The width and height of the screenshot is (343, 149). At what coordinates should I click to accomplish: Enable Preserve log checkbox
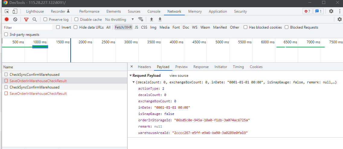[x=45, y=20]
